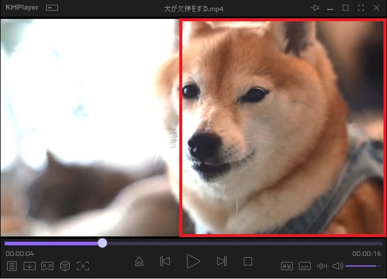Enable VR mode with the goggles icon

click(x=47, y=266)
